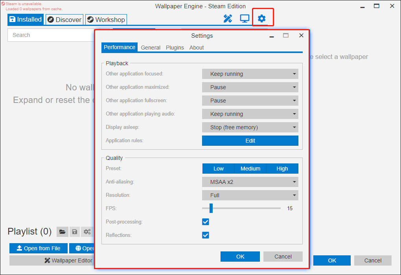Open a playlist via the folder icon

[62, 231]
